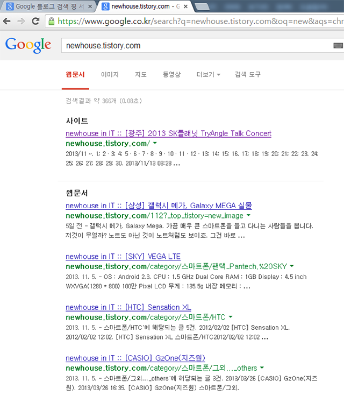Click snippet mentioning 해당되는 글 3건
This screenshot has height=396, width=344.
[191, 383]
